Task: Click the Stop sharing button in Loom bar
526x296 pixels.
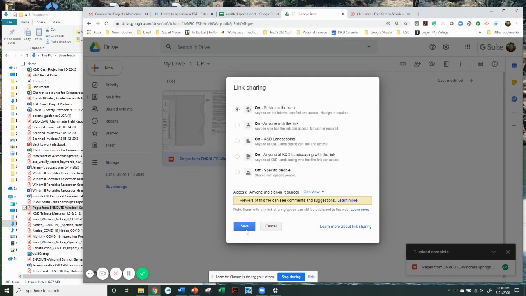Action: (291, 277)
